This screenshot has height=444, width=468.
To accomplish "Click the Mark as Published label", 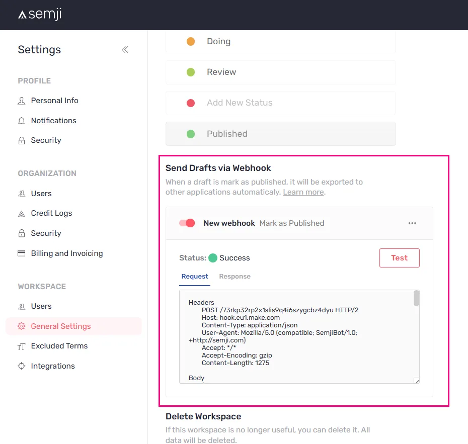I will (x=292, y=223).
